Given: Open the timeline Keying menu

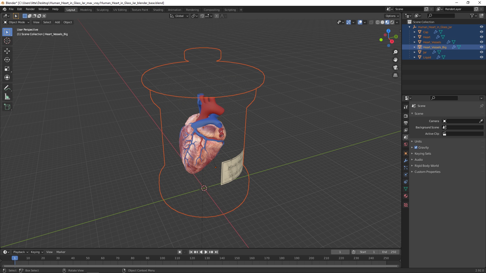Looking at the screenshot, I should [x=37, y=252].
